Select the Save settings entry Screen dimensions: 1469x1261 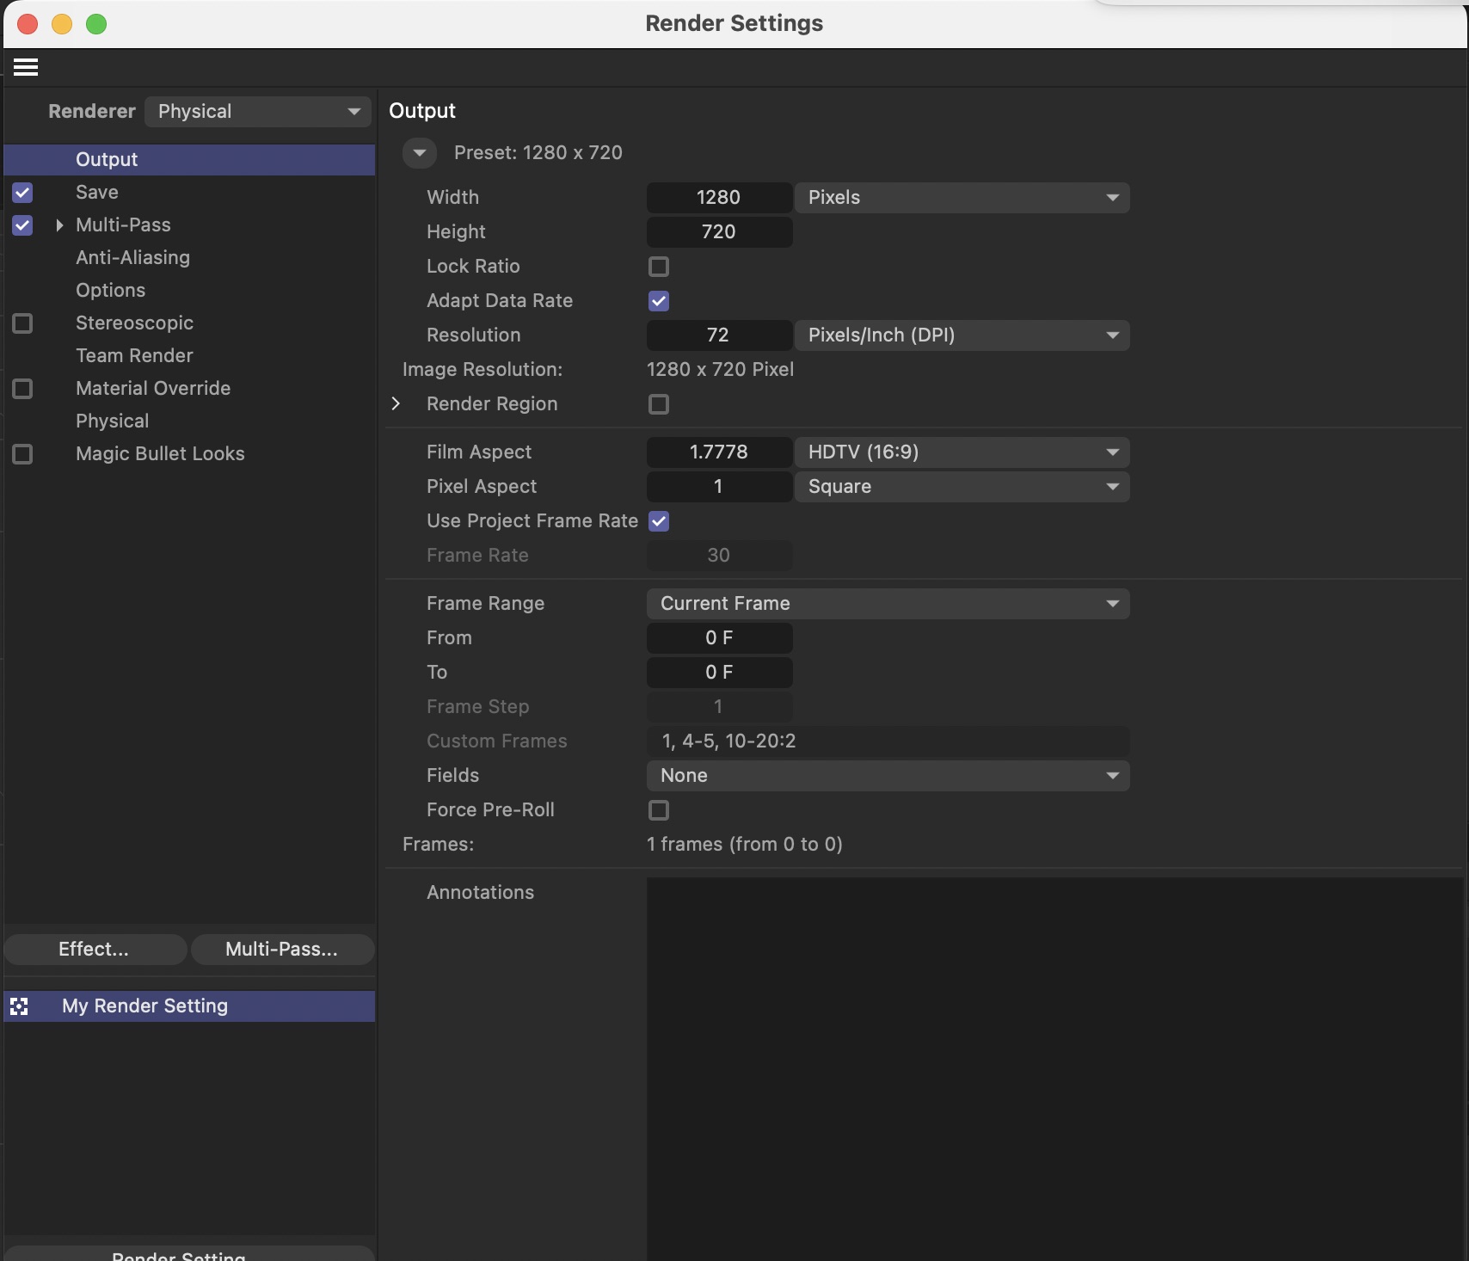pos(97,193)
